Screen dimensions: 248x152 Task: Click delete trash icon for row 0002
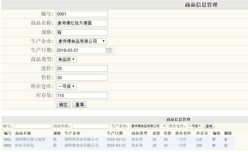click(x=226, y=145)
